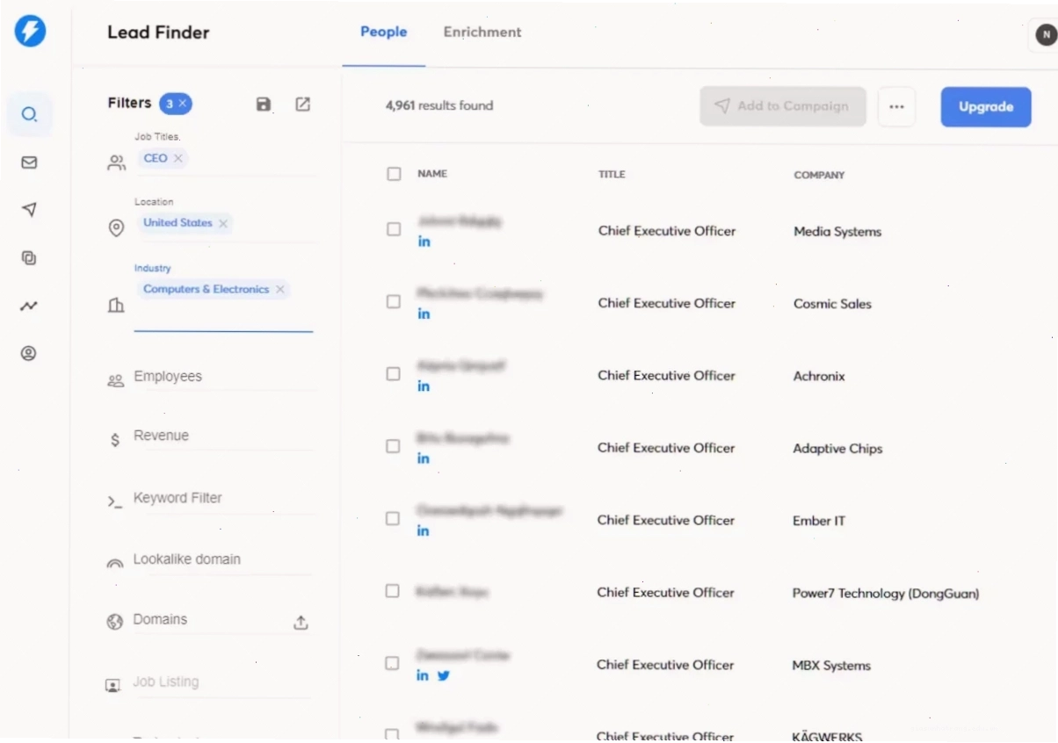Open LinkedIn icon for the Ember IT lead

[423, 530]
